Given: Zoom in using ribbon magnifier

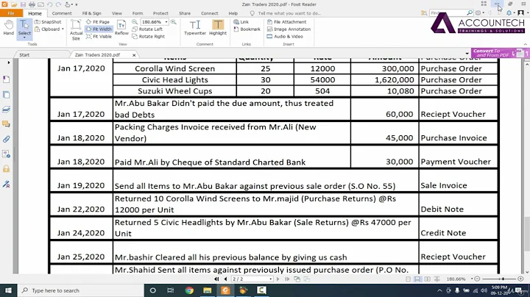Looking at the screenshot, I should (174, 21).
